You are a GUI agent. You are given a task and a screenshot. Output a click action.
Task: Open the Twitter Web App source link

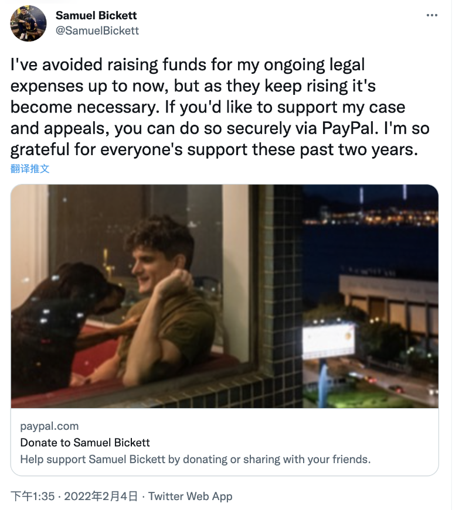pyautogui.click(x=191, y=497)
